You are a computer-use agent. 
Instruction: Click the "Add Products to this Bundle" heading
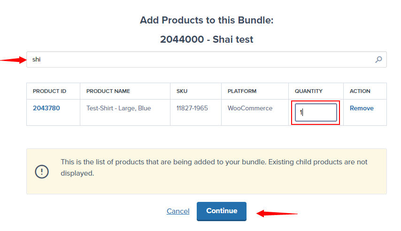point(207,20)
